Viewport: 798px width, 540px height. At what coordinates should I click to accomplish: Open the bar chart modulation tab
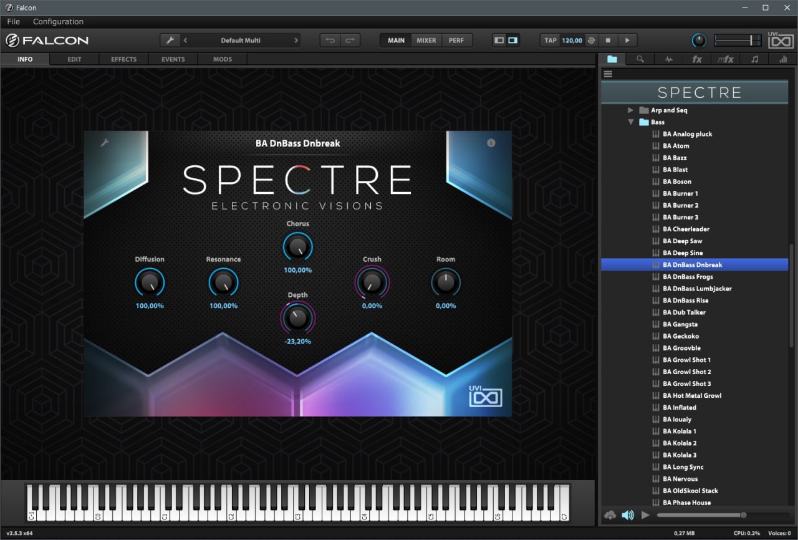pos(782,59)
